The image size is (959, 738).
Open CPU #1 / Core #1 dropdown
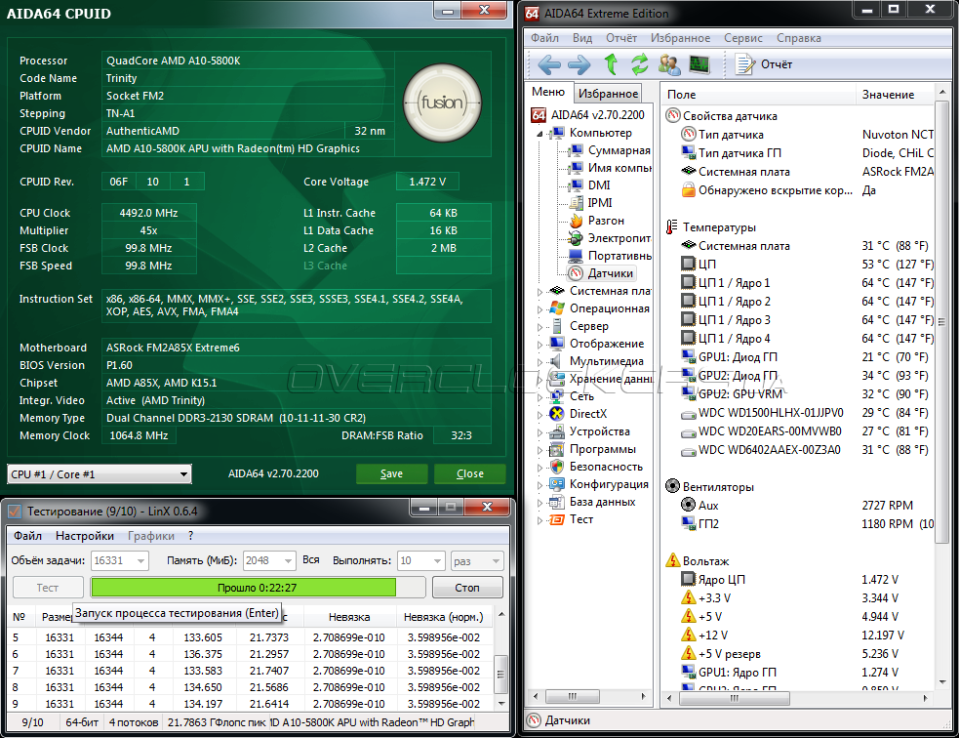pyautogui.click(x=100, y=474)
